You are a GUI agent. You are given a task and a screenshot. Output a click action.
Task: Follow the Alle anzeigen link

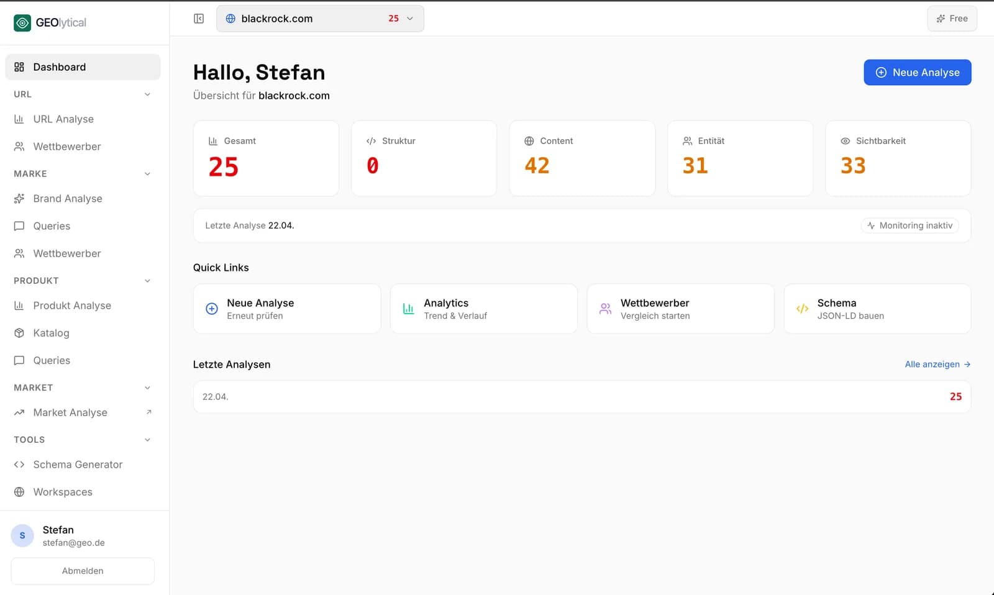point(937,365)
